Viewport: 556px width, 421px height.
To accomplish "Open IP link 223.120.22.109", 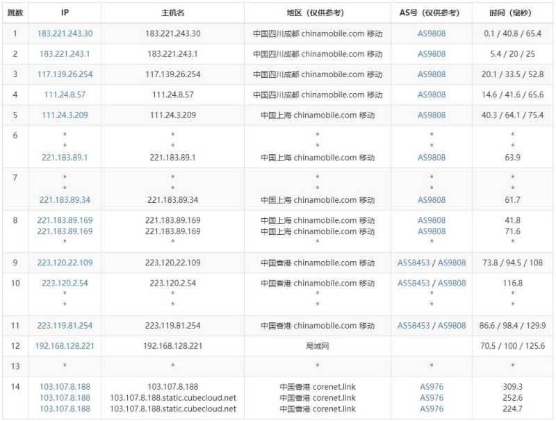I will coord(65,263).
